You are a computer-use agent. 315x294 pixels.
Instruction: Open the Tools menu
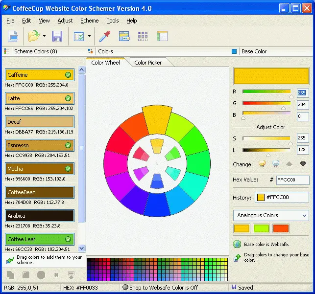tap(113, 21)
